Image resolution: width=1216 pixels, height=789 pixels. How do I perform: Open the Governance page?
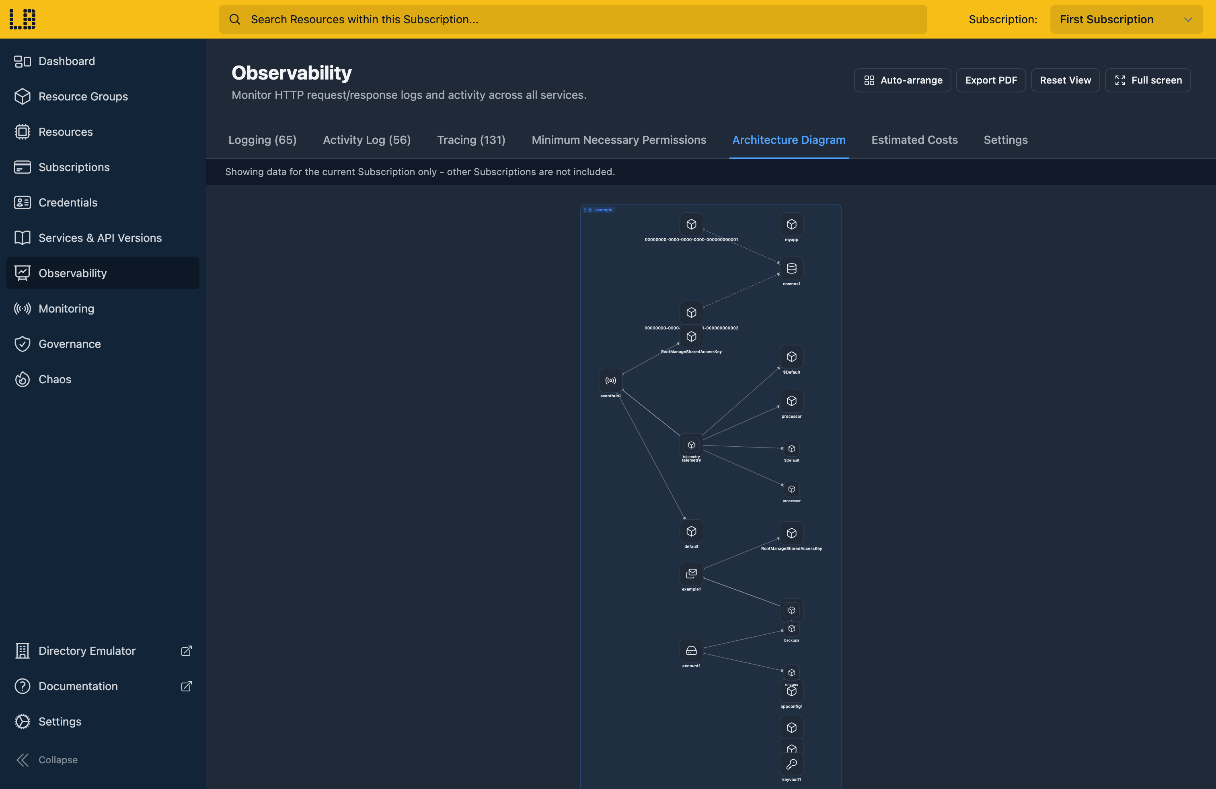(103, 344)
